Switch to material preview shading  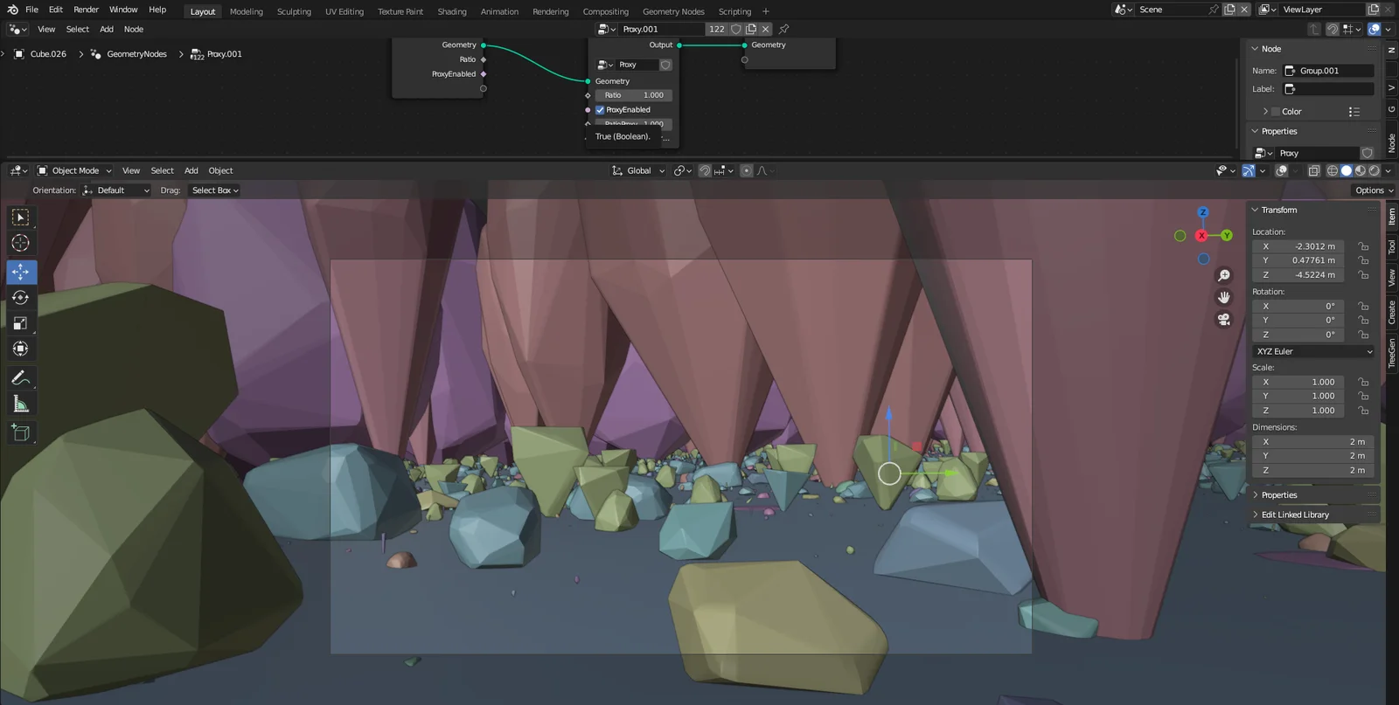click(x=1361, y=170)
